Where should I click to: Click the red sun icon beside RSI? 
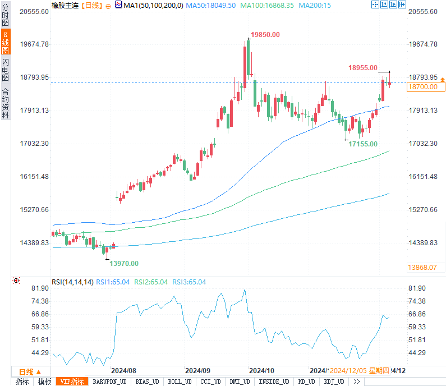(16, 281)
